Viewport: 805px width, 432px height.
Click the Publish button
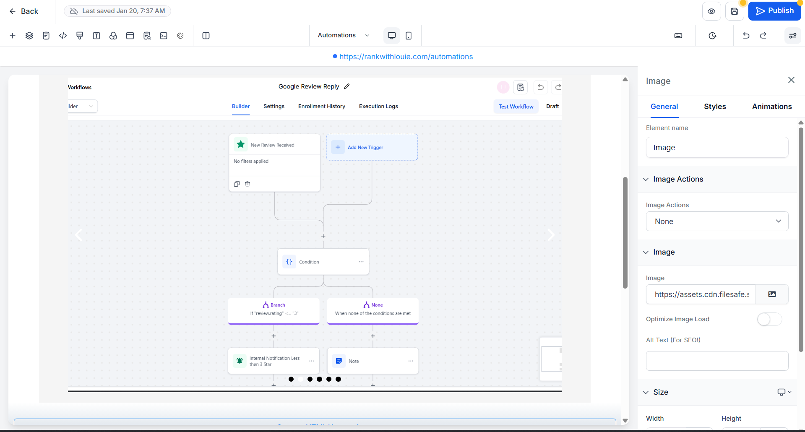point(774,11)
